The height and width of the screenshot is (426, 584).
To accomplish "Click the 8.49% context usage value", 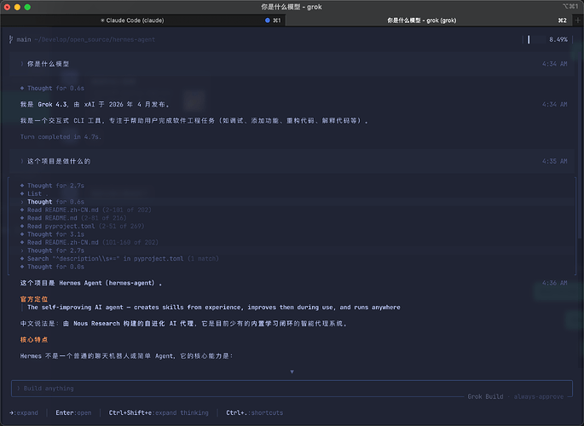I will pyautogui.click(x=558, y=39).
